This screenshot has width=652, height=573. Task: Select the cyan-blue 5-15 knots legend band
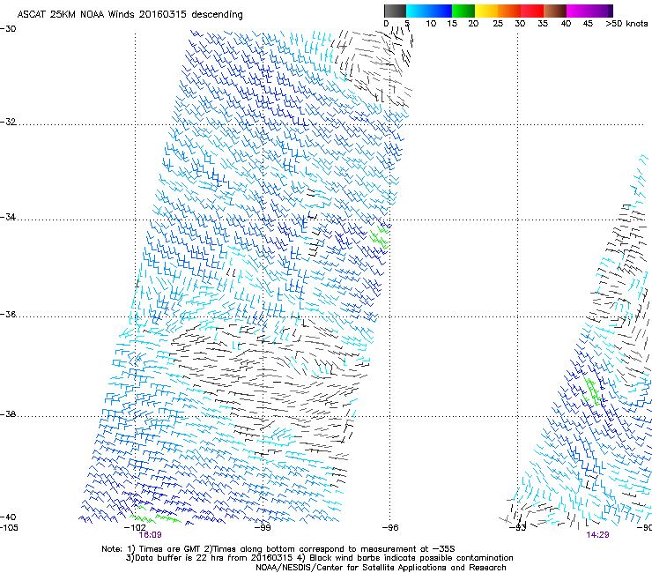(x=429, y=11)
